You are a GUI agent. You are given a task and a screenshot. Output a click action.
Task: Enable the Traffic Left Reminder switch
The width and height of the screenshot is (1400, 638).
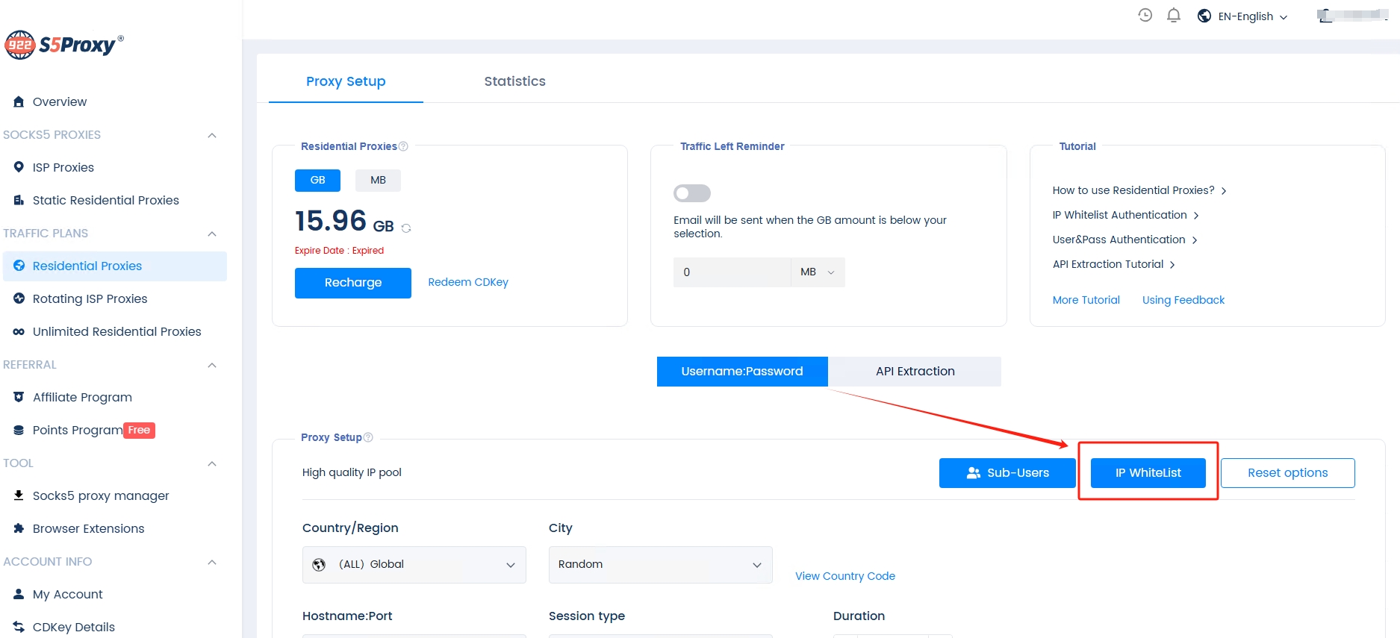(x=692, y=193)
